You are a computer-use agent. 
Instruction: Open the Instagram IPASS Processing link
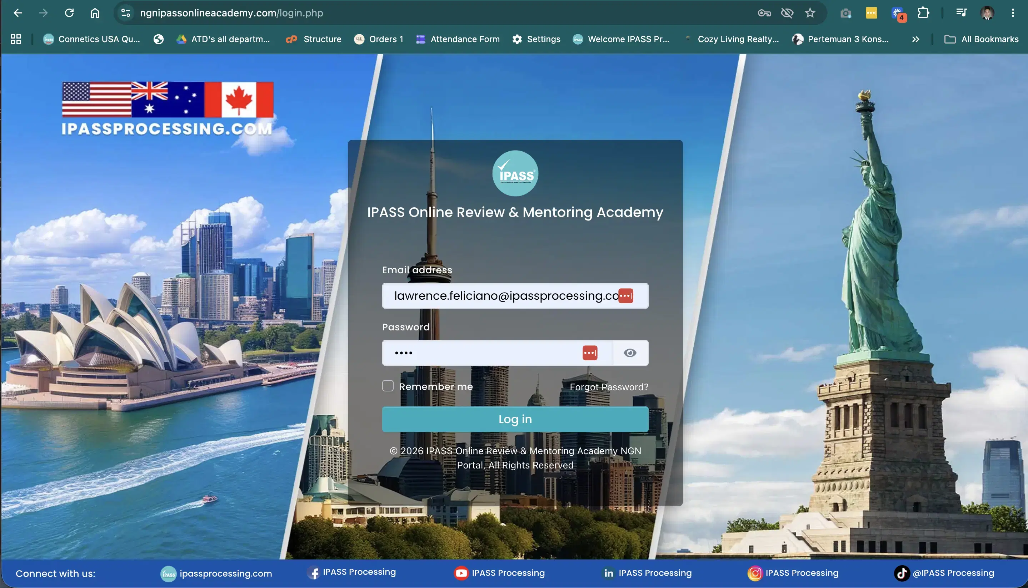793,573
